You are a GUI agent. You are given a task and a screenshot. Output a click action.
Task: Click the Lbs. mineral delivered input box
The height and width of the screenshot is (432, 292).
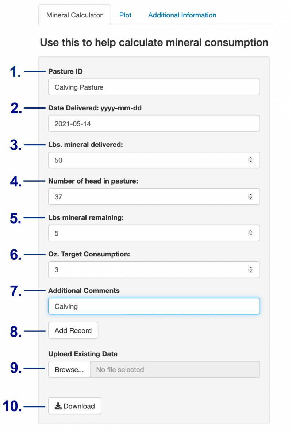pyautogui.click(x=146, y=160)
